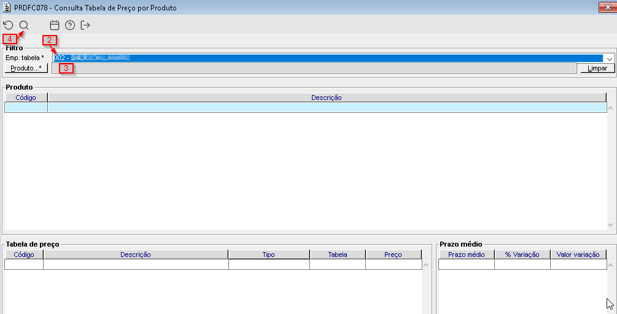Screen dimensions: 617x314
Task: Click the product filter text field
Action: [x=314, y=68]
